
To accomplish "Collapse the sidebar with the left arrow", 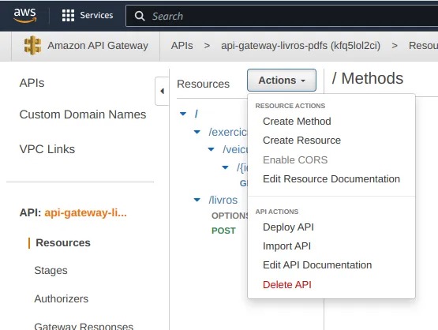I will pos(162,91).
